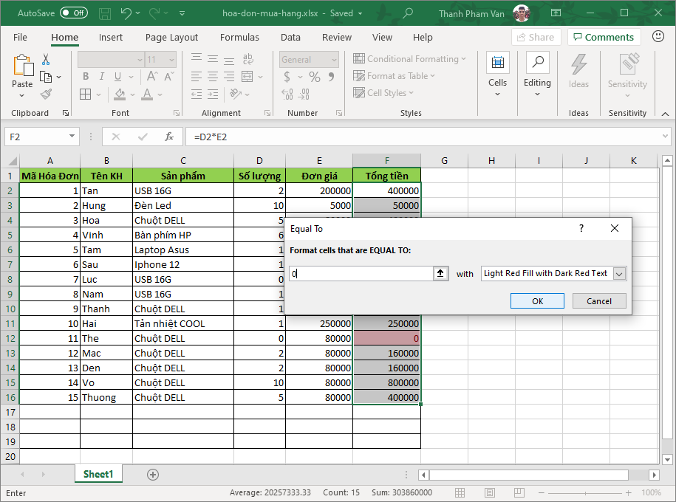Open the Light Red Fill format dropdown
Image resolution: width=676 pixels, height=502 pixels.
tap(619, 273)
